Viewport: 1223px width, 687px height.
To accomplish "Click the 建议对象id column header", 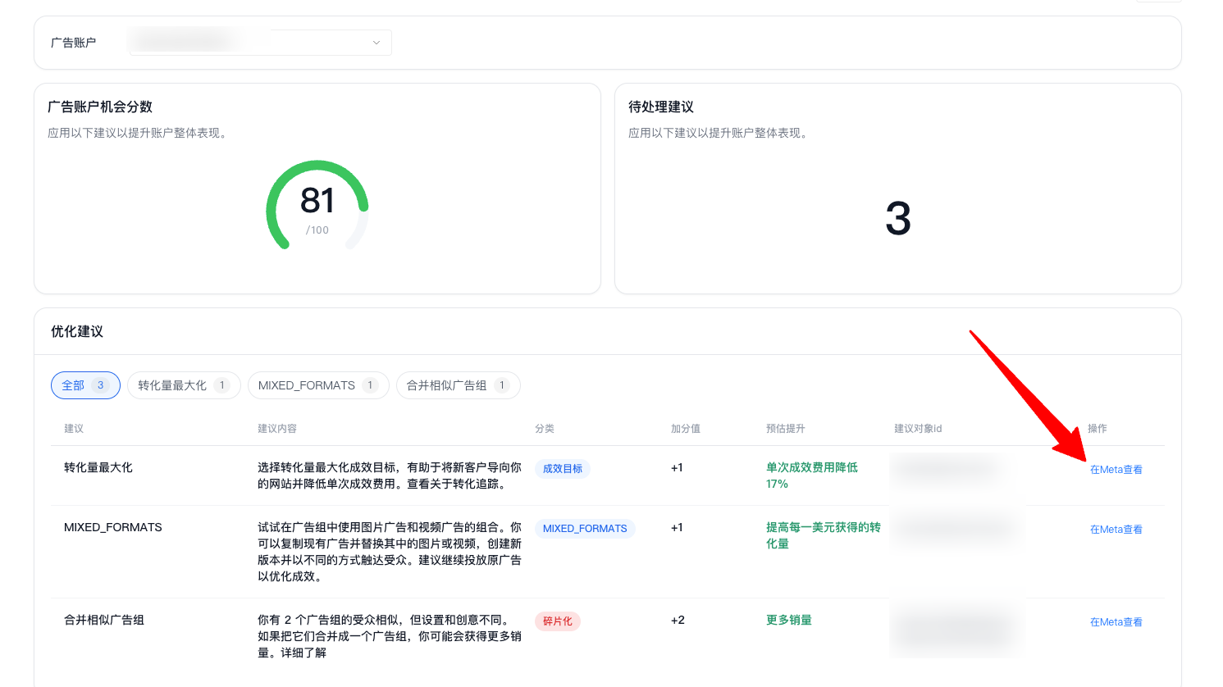I will click(x=918, y=429).
